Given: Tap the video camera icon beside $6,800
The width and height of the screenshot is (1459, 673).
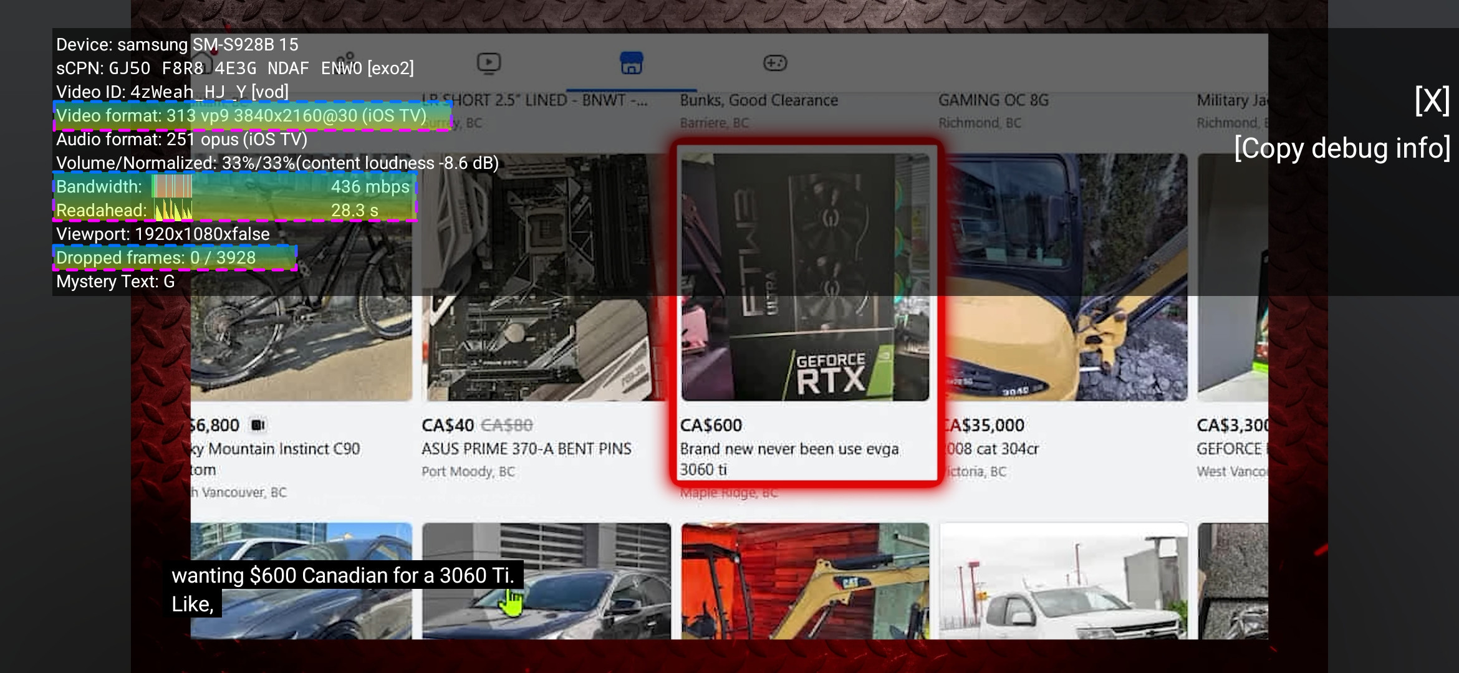Looking at the screenshot, I should pos(258,425).
